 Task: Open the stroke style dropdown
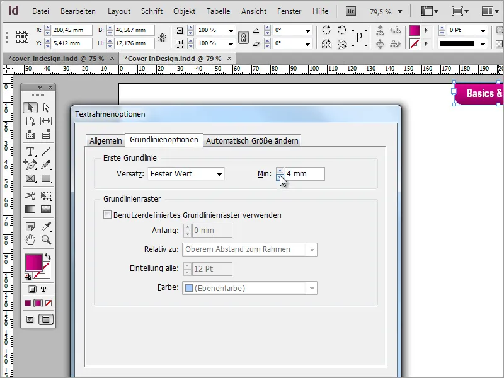click(x=483, y=44)
